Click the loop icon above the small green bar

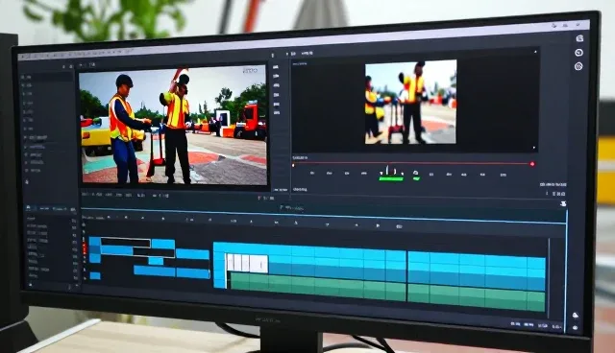415,173
